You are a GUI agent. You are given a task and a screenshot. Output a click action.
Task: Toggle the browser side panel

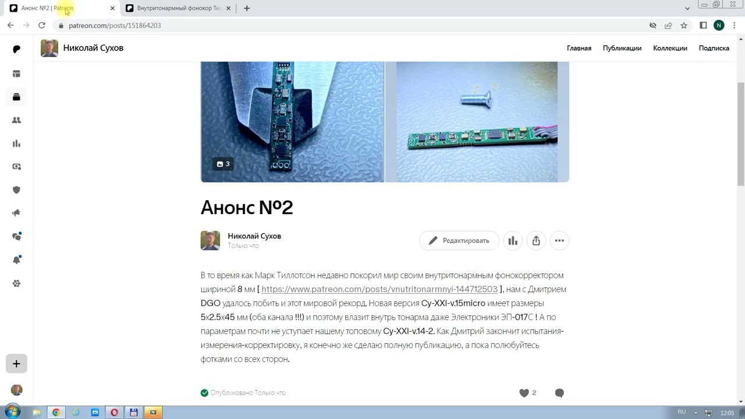[x=703, y=26]
